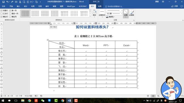
Task: Switch to Print Layout view icon
Action: [x=153, y=96]
